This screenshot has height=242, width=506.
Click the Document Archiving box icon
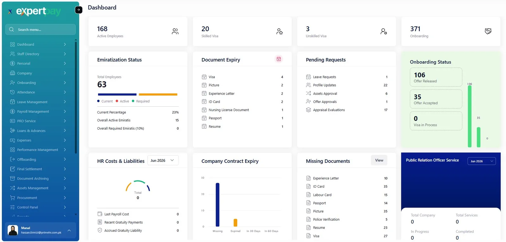pyautogui.click(x=12, y=178)
